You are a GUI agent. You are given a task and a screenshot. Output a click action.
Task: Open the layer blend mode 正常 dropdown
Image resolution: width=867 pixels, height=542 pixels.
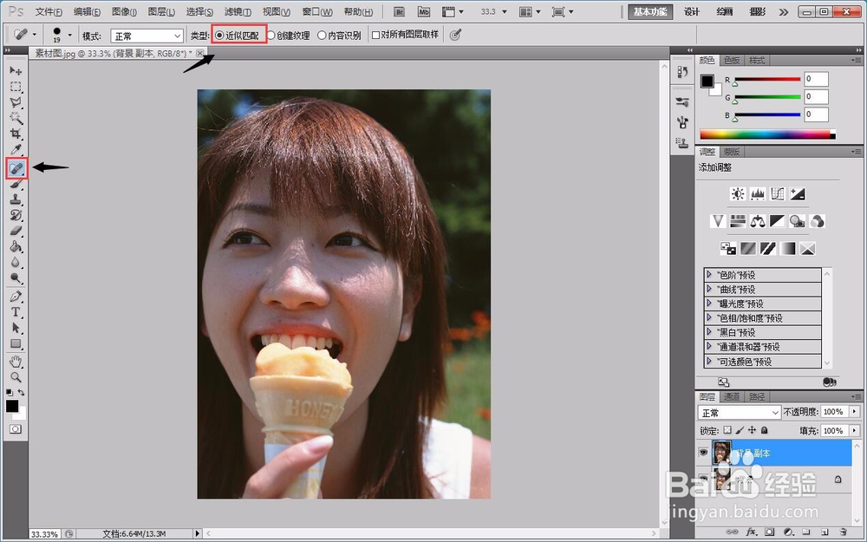(x=739, y=413)
